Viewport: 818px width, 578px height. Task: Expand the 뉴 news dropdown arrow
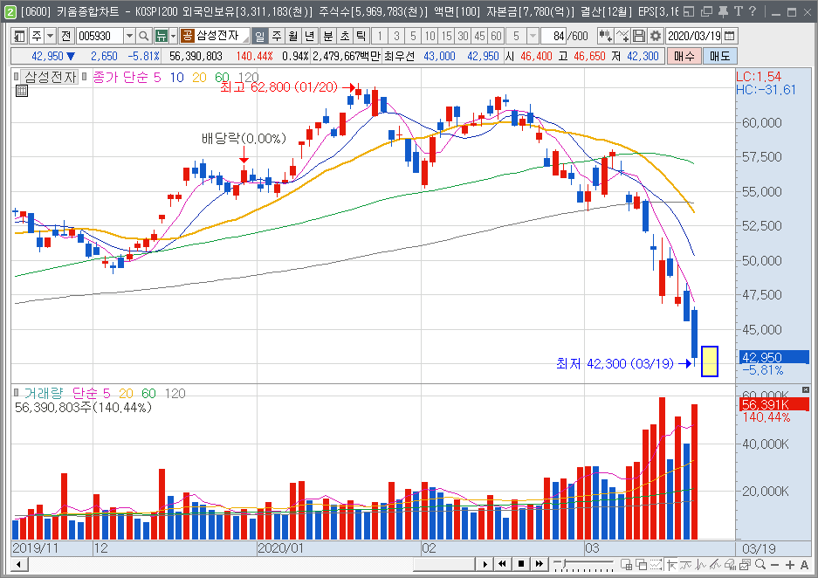173,36
